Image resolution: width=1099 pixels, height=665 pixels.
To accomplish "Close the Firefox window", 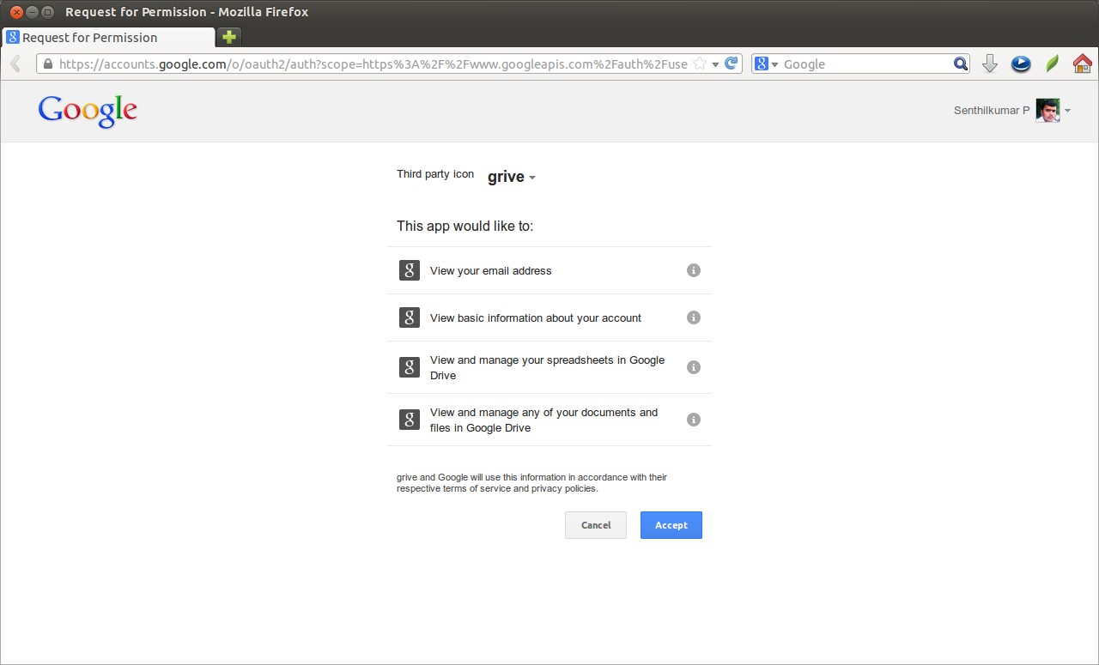I will point(16,12).
